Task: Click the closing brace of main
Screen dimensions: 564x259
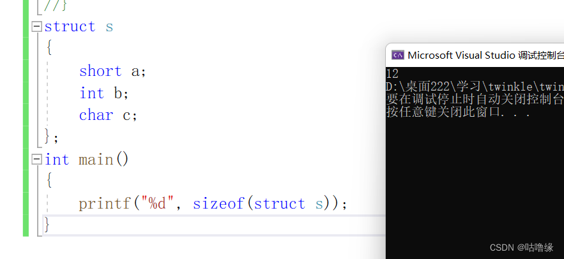Action: (47, 225)
